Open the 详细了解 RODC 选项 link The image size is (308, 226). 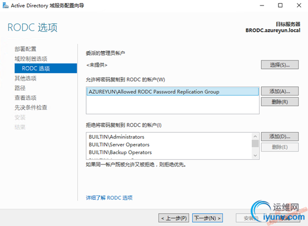click(x=109, y=198)
